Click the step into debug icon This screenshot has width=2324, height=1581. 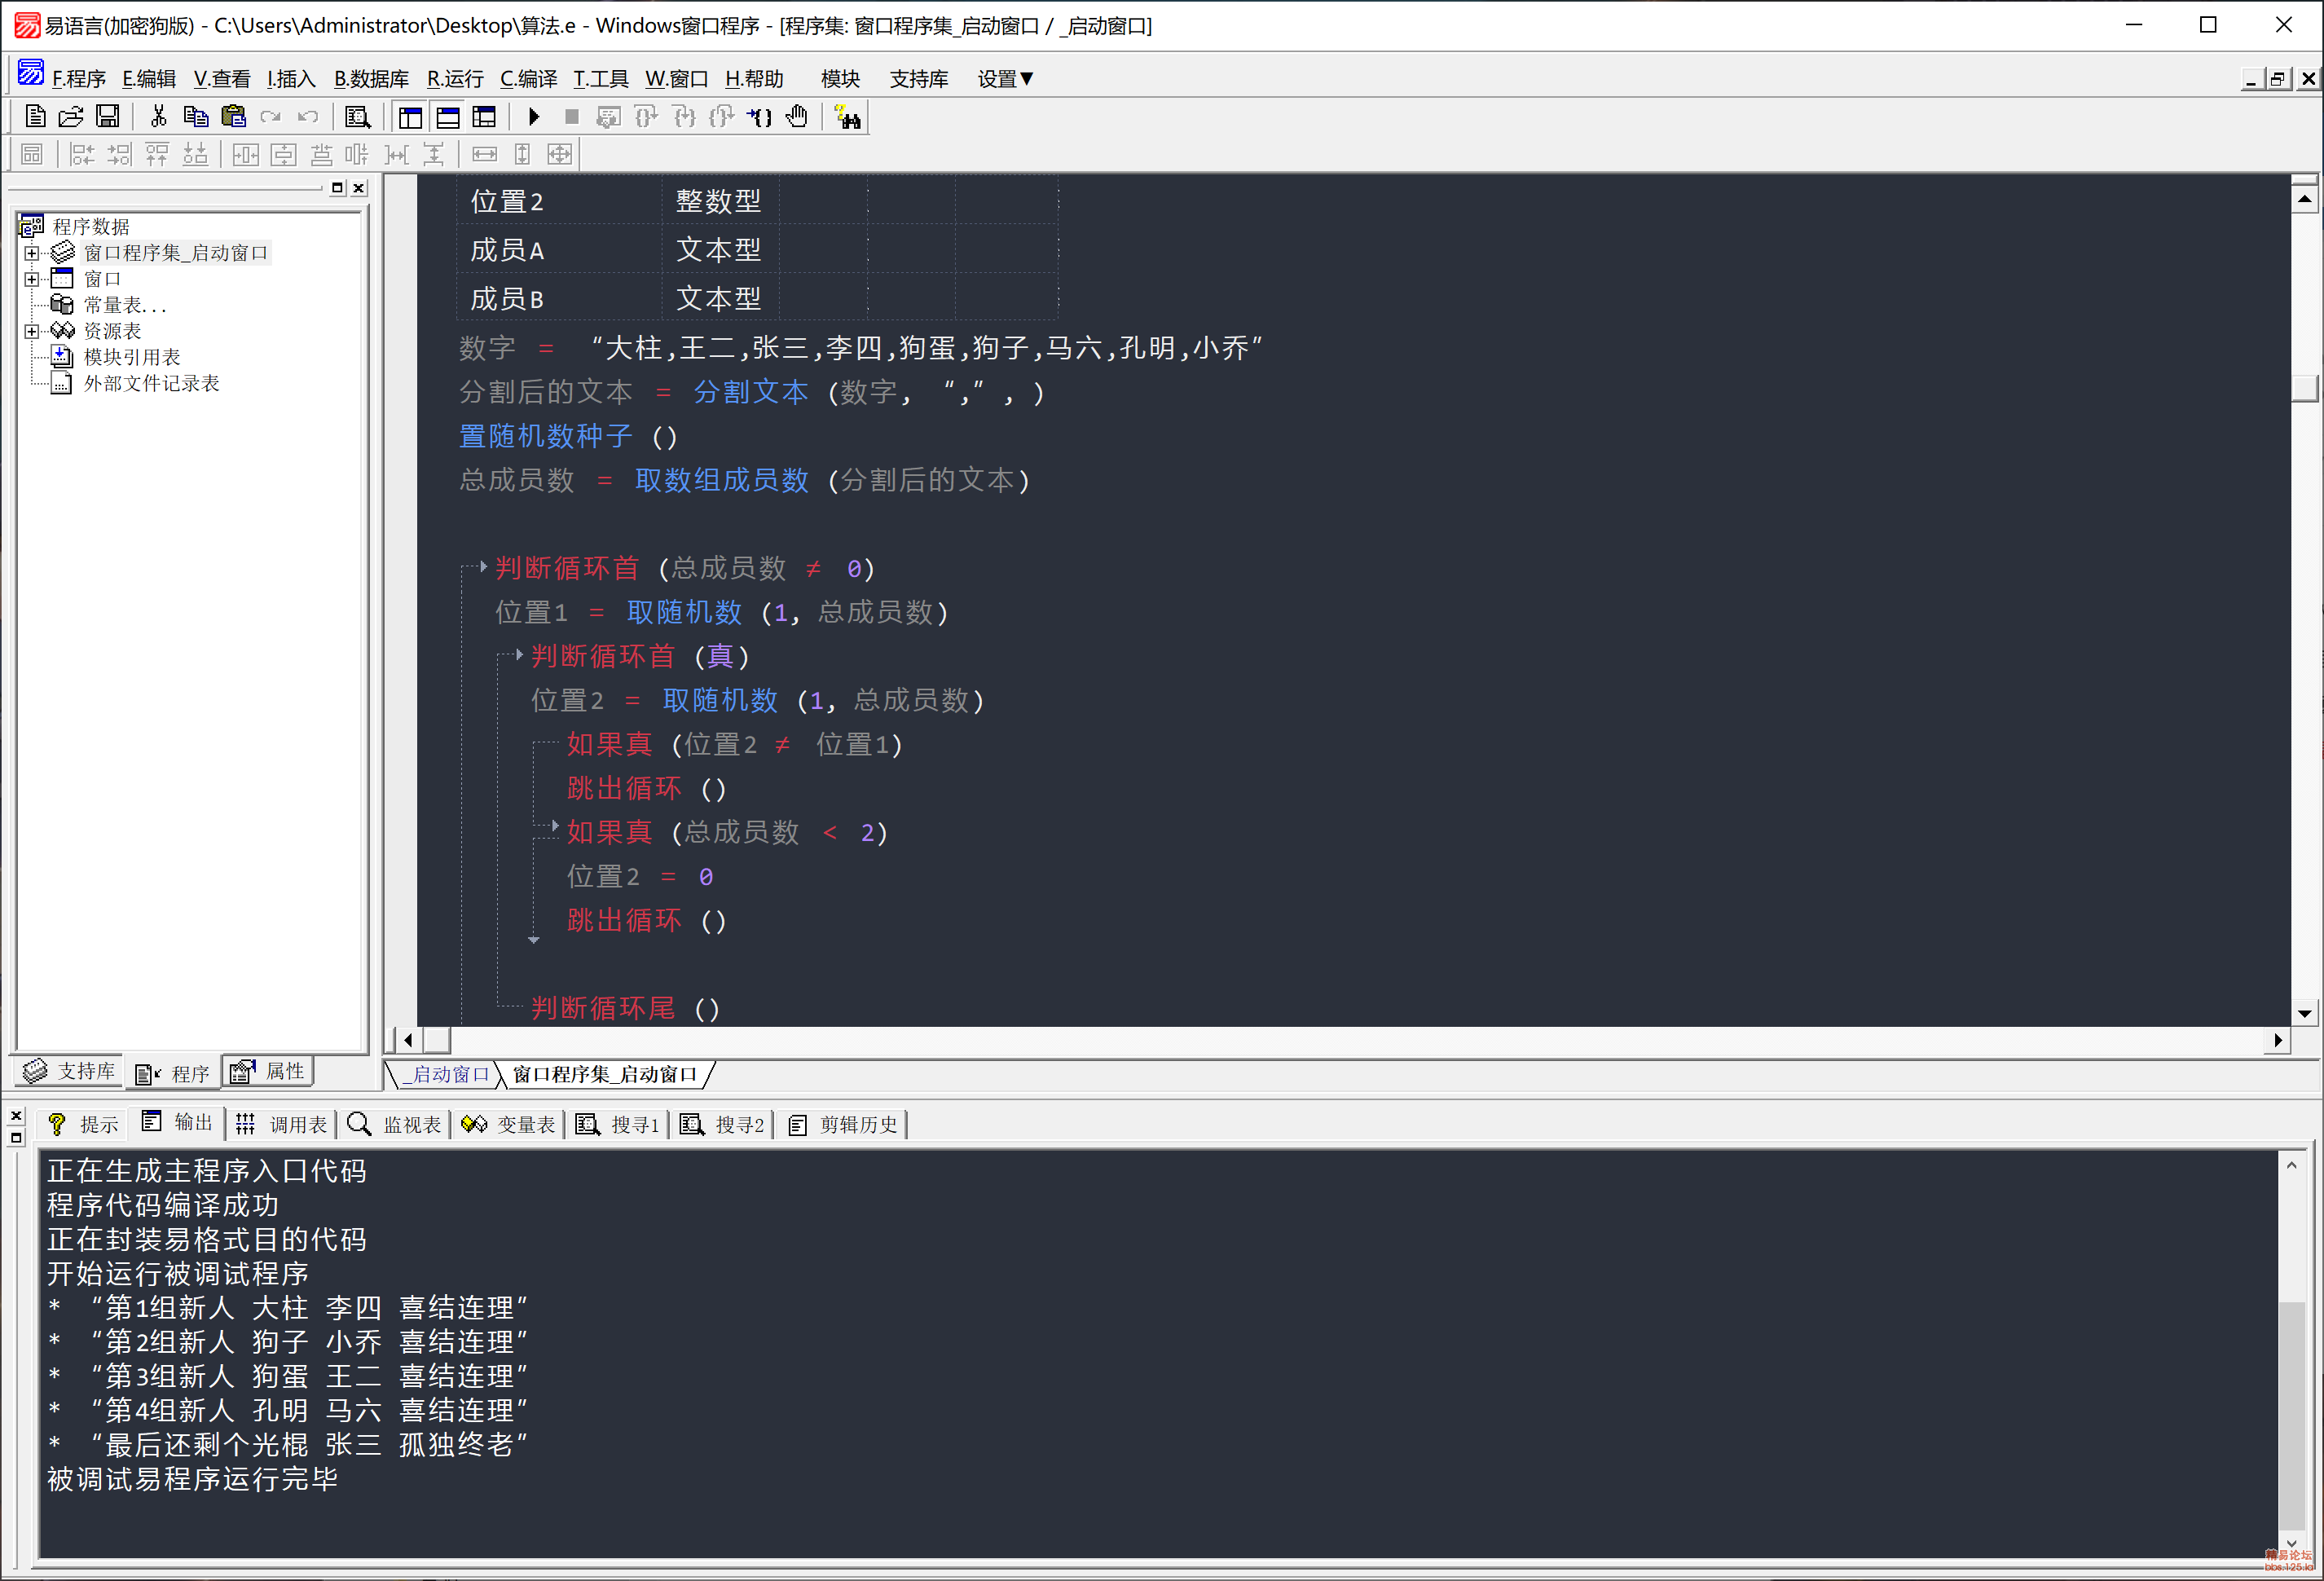(684, 117)
